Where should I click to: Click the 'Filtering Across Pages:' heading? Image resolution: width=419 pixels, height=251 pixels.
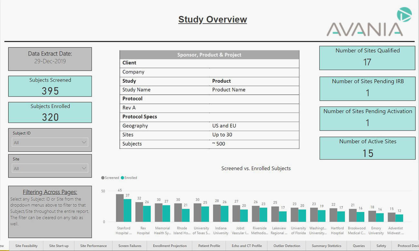50,192
